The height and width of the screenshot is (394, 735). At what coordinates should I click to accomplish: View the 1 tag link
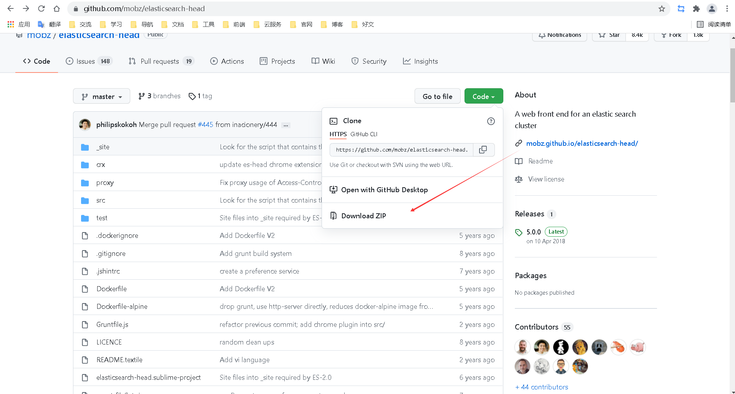point(201,96)
